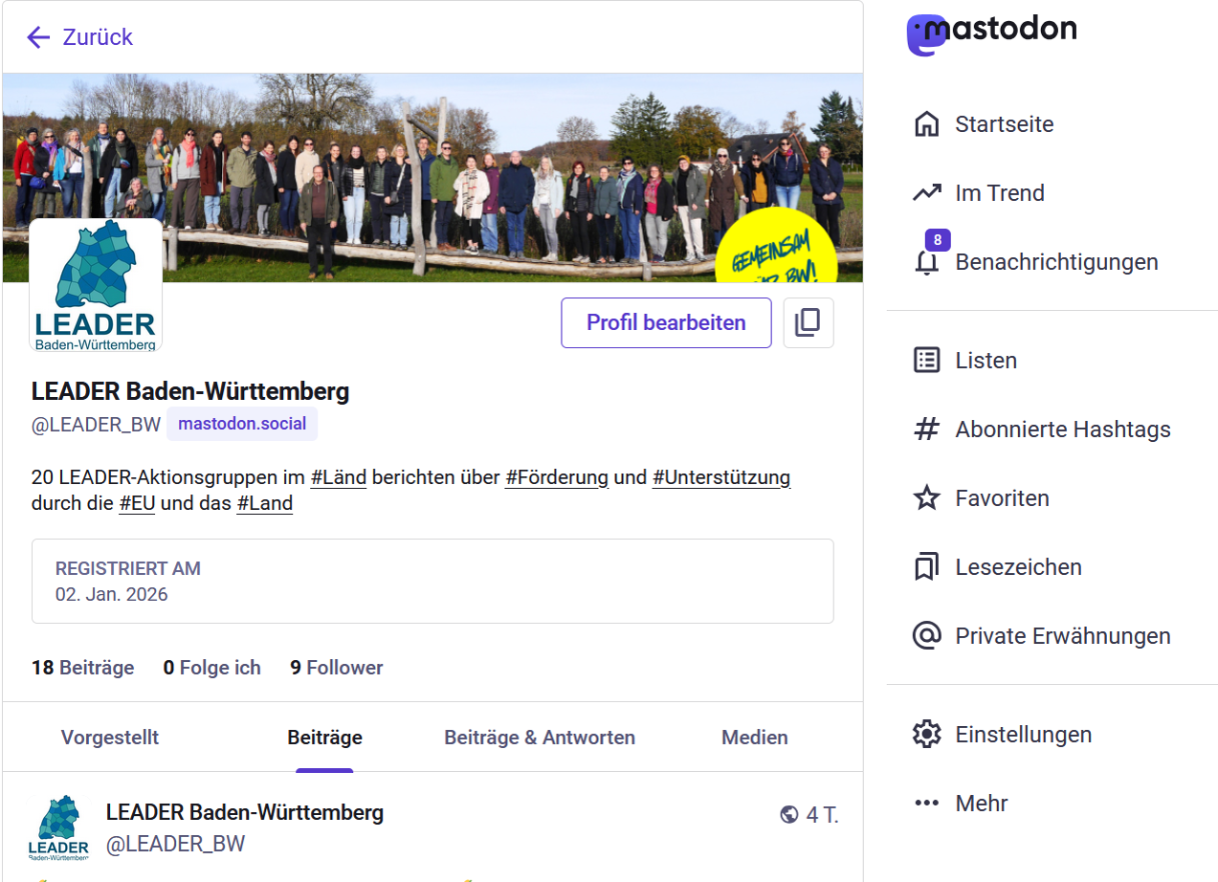Go back using the Zurück arrow
This screenshot has width=1218, height=882.
pyautogui.click(x=38, y=37)
